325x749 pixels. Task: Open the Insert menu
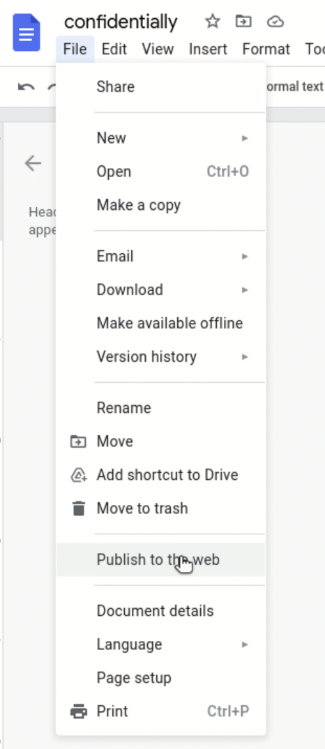coord(208,50)
